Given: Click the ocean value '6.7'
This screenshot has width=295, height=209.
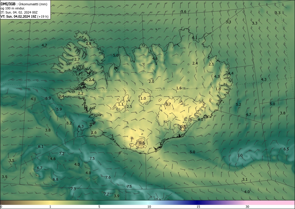Looking at the screenshot, I should click(x=40, y=168).
